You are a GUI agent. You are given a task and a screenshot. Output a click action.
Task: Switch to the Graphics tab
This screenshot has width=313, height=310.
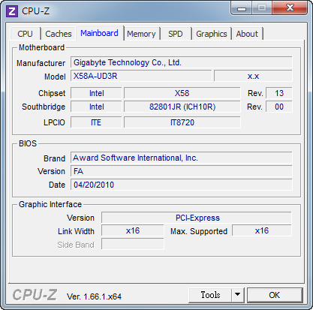pos(212,34)
